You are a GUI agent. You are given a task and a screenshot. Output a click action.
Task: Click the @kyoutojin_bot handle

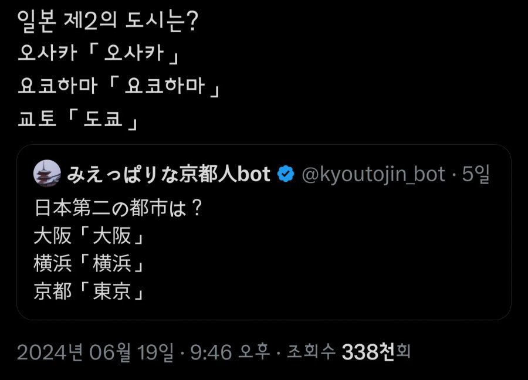(x=373, y=174)
